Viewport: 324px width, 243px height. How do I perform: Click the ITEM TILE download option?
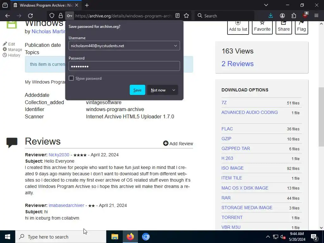pyautogui.click(x=232, y=178)
